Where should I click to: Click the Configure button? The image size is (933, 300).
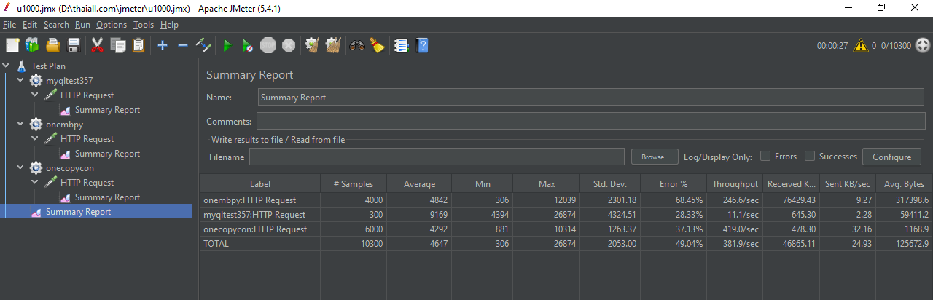pyautogui.click(x=891, y=157)
